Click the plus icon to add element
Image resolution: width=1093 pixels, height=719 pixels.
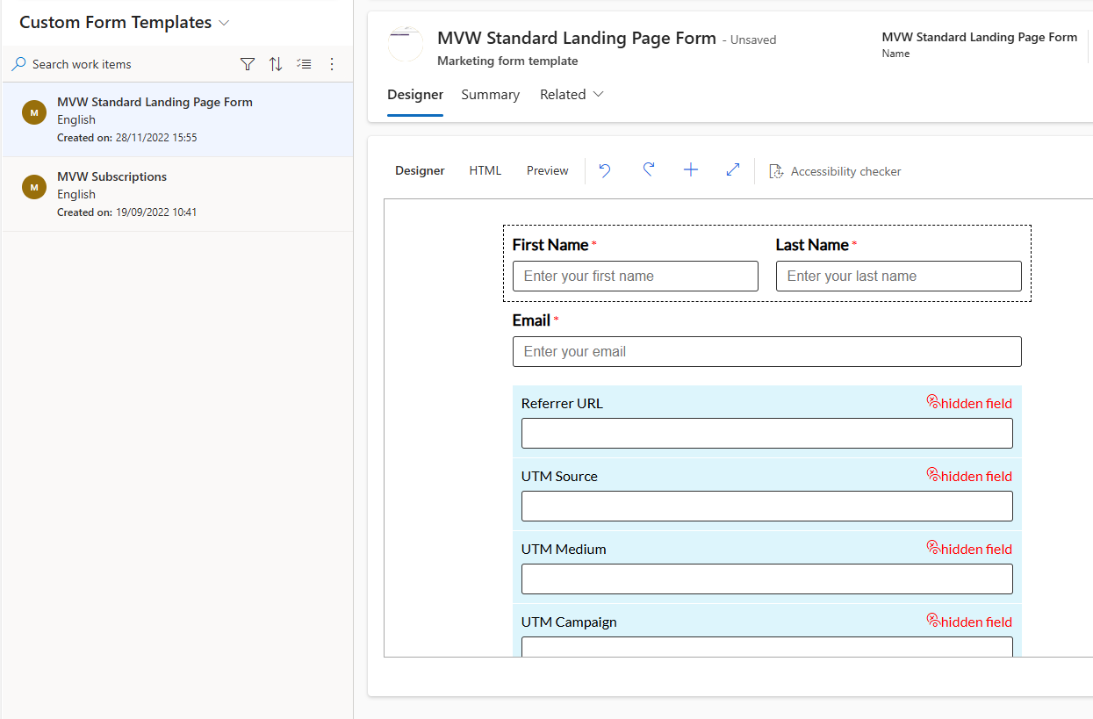pos(691,170)
